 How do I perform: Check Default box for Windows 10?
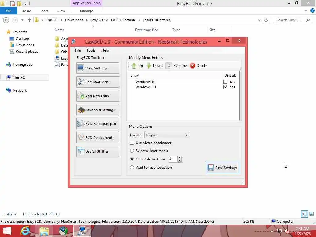click(x=225, y=81)
